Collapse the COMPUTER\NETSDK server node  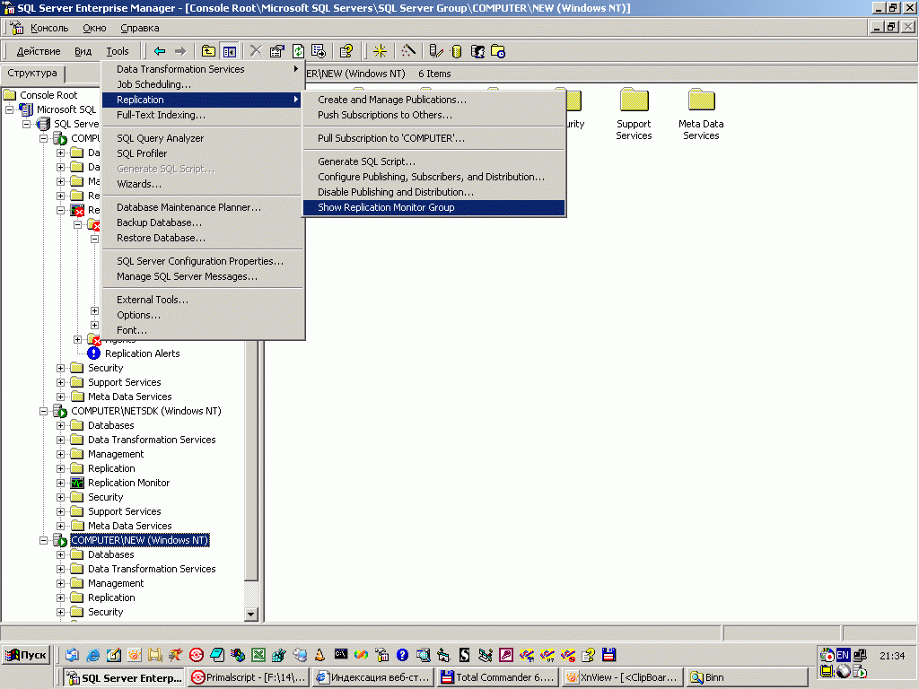coord(43,411)
